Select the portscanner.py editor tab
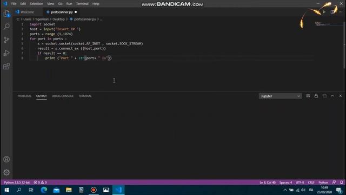This screenshot has width=346, height=195. [x=62, y=12]
